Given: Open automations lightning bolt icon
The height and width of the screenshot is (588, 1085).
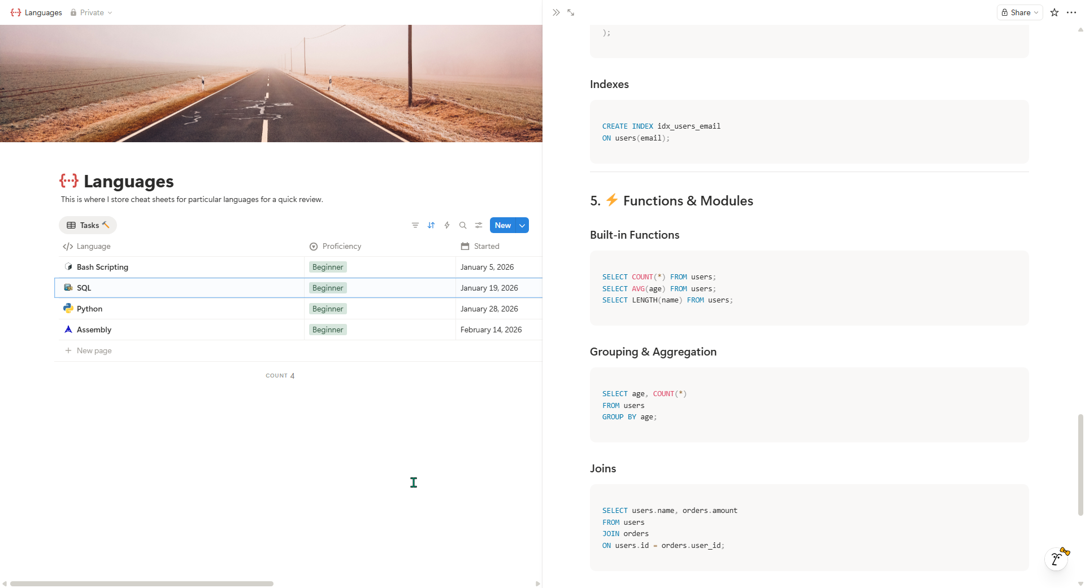Looking at the screenshot, I should coord(447,225).
